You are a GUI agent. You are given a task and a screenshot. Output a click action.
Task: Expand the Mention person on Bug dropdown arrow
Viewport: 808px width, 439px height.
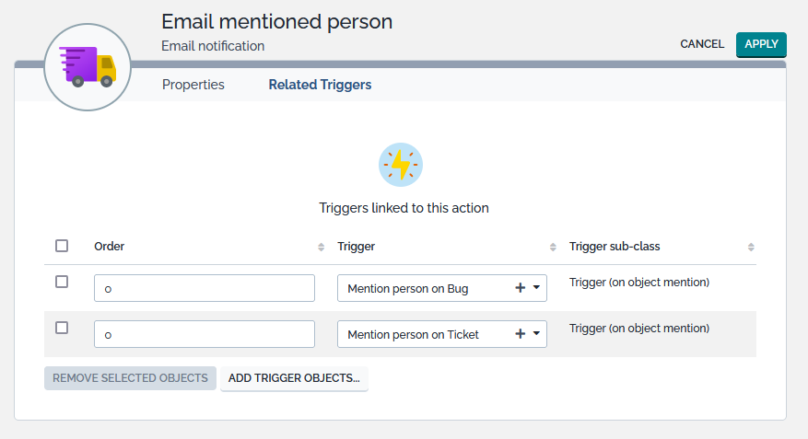[536, 288]
